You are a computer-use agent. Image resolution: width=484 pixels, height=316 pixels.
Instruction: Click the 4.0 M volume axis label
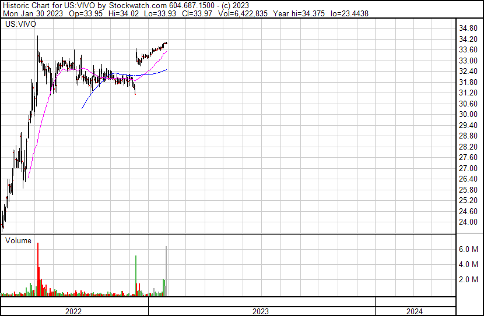click(x=468, y=264)
